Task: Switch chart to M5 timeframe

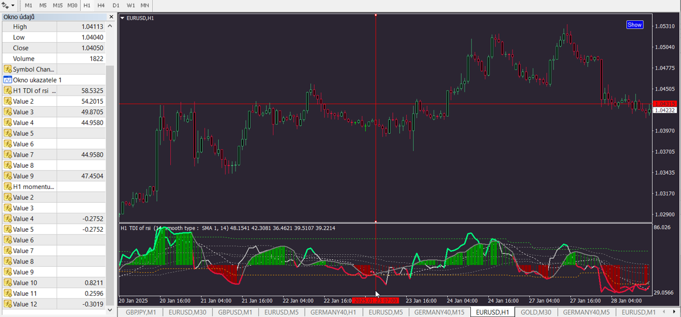Action: tap(43, 6)
